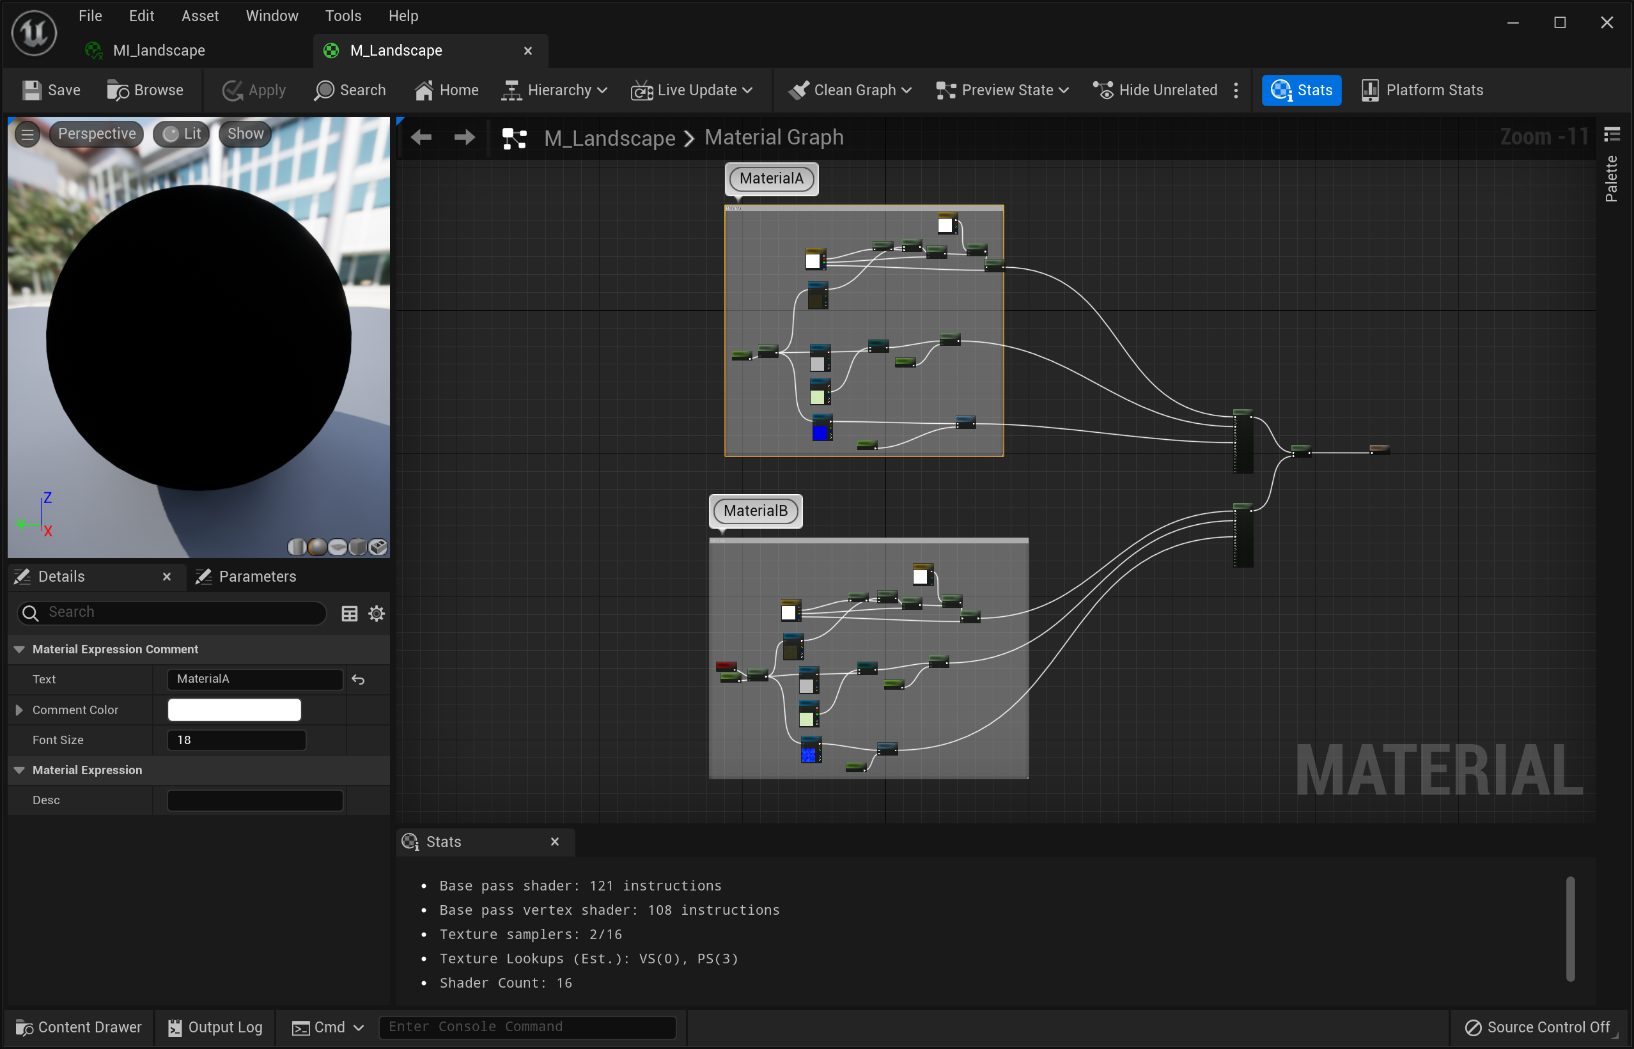Image resolution: width=1634 pixels, height=1049 pixels.
Task: Toggle the Lit view mode button
Action: coord(181,134)
